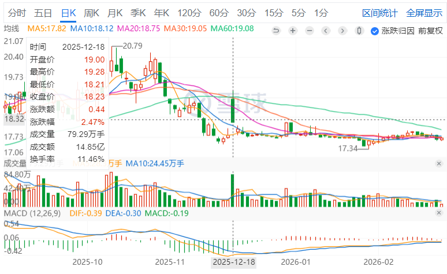
Task: Click the 成交额 14.85亿 tooltip row
Action: 67,147
